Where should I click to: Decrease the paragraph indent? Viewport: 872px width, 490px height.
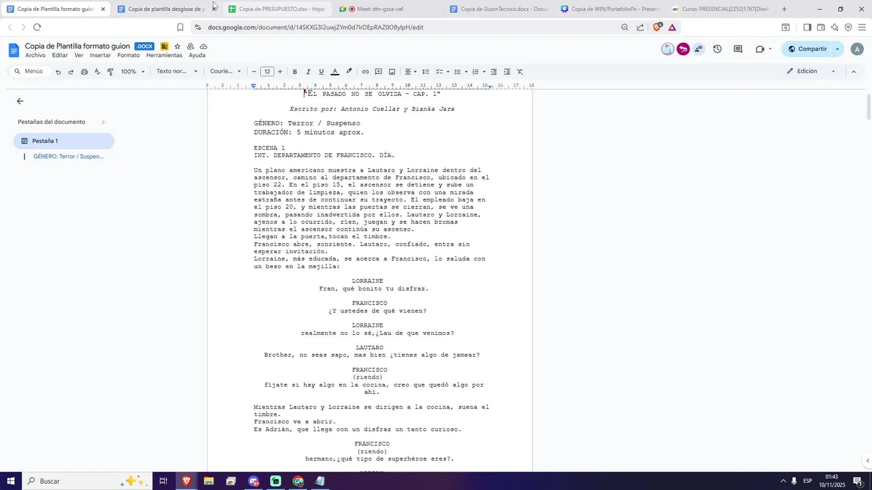[x=494, y=71]
